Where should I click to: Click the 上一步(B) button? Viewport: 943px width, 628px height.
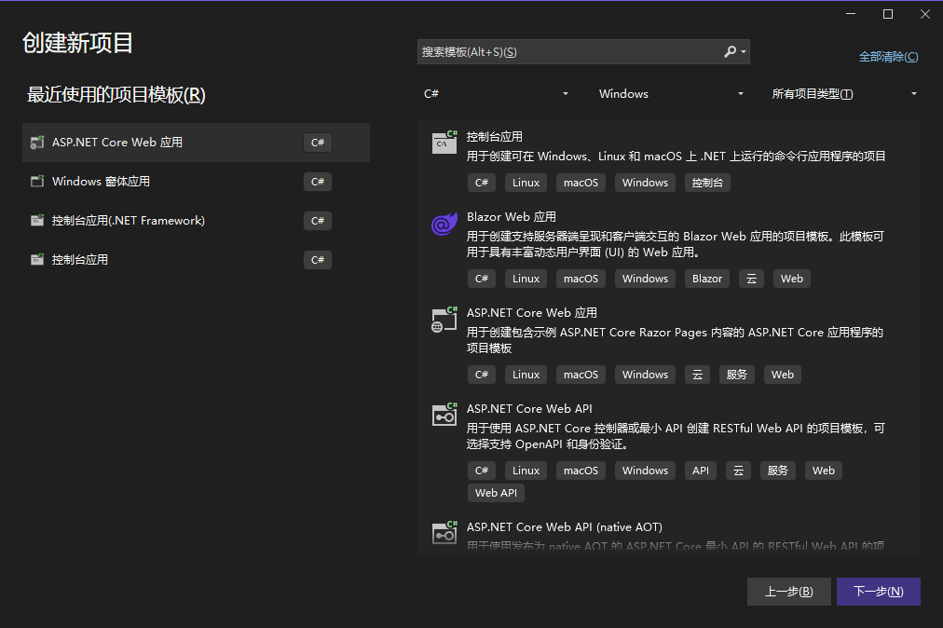pos(788,592)
